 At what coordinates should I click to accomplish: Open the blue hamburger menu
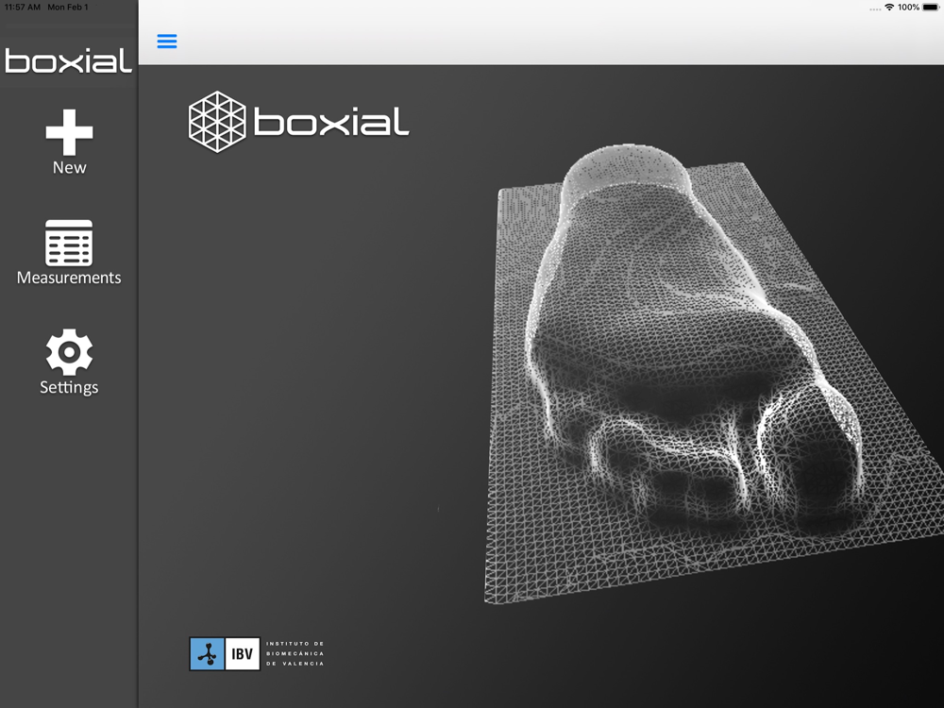(167, 42)
